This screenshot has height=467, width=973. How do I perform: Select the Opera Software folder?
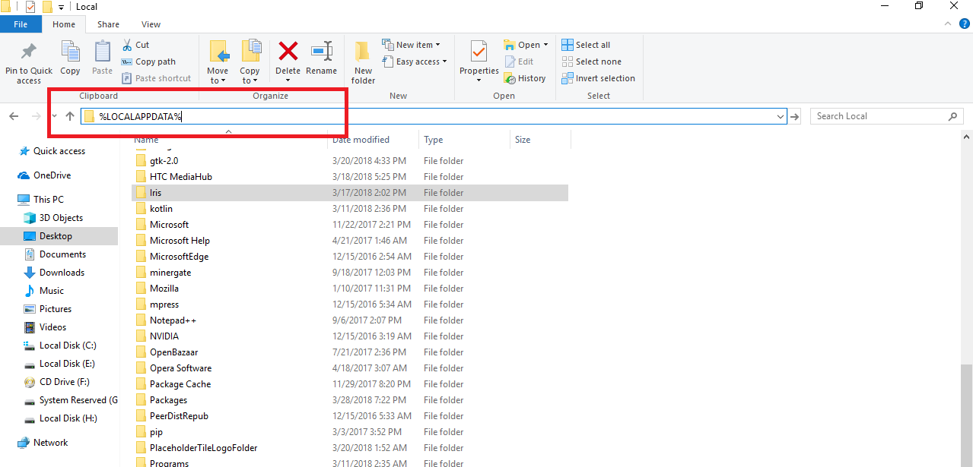[x=181, y=368]
